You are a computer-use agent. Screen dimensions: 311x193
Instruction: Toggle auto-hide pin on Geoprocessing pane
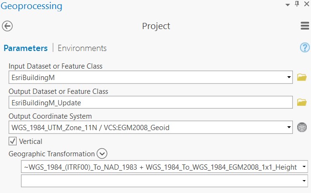297,4
